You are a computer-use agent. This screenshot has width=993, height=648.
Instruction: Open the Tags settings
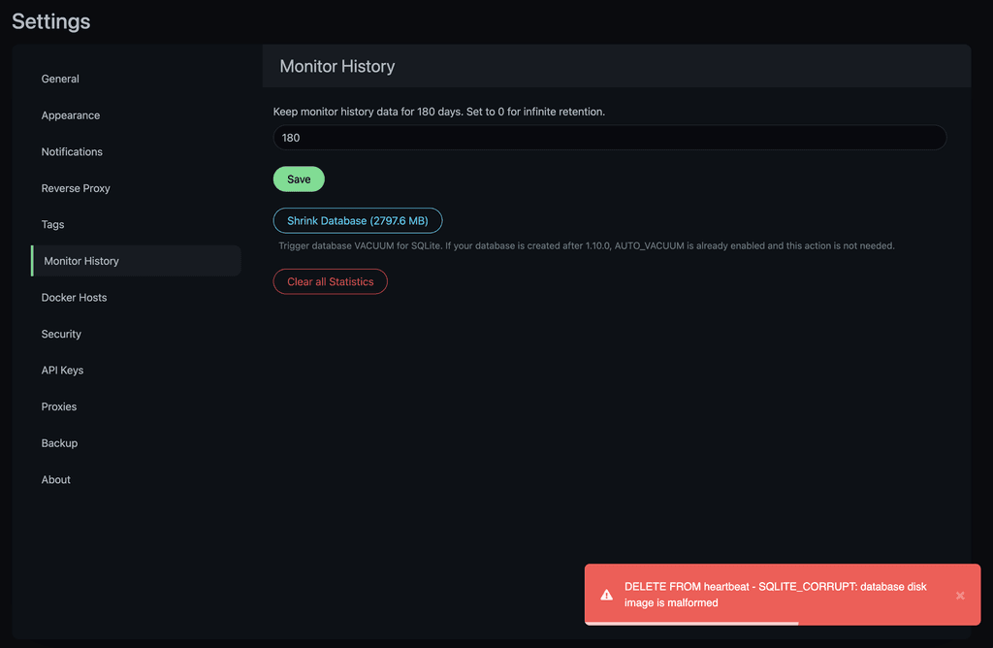(53, 224)
